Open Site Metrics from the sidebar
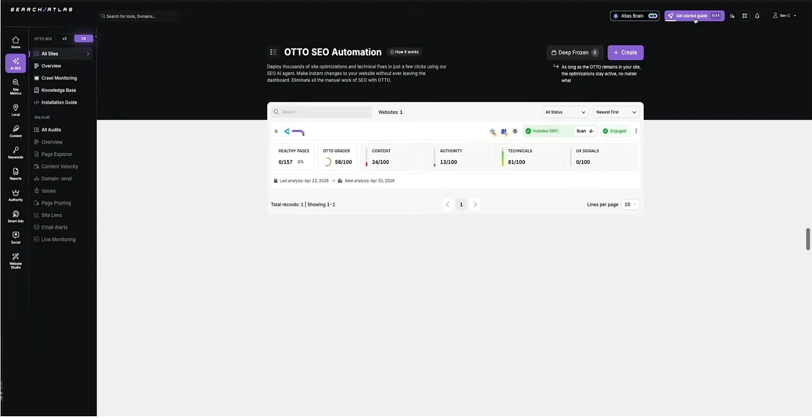 (x=15, y=86)
